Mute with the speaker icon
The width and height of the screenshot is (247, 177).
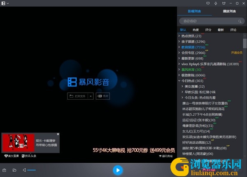(x=24, y=170)
